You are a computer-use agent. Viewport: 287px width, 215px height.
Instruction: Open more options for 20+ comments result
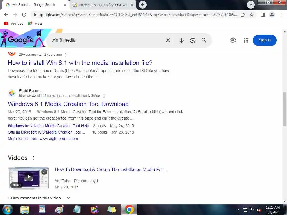click(66, 55)
